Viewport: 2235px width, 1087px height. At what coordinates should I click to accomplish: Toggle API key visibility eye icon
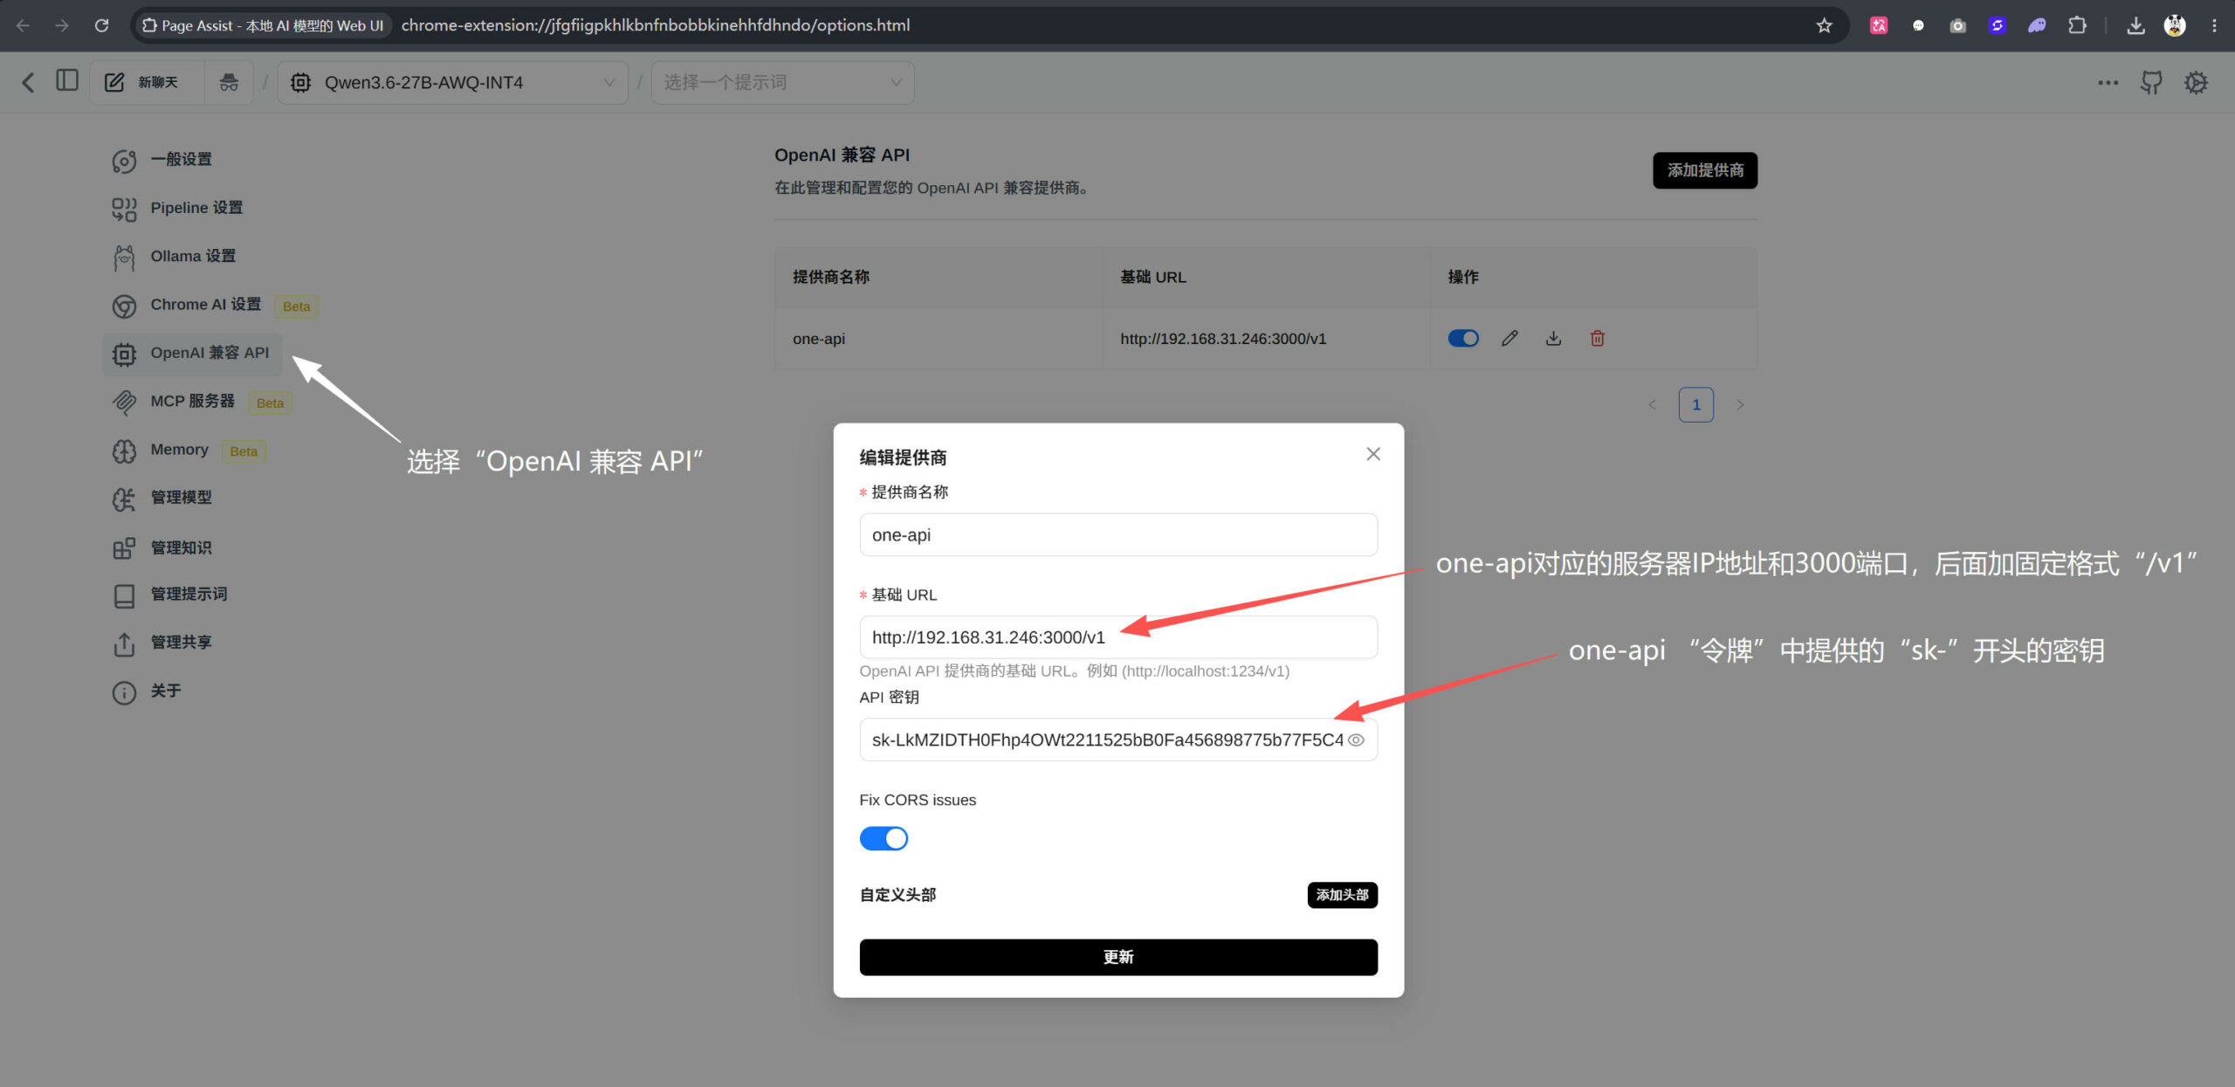coord(1356,740)
